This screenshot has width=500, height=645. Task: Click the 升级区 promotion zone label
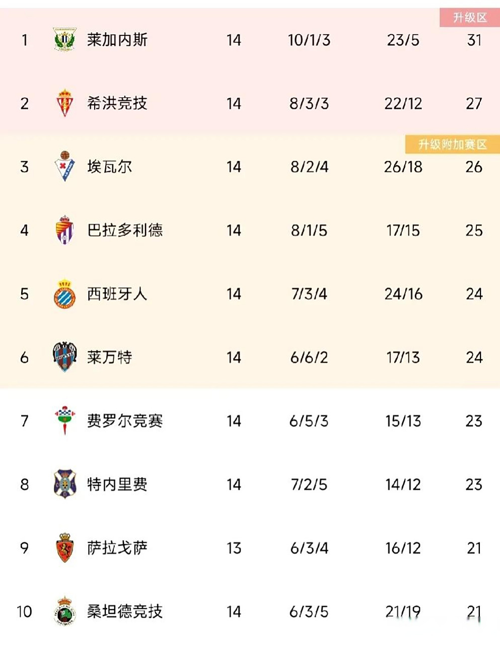(x=470, y=18)
